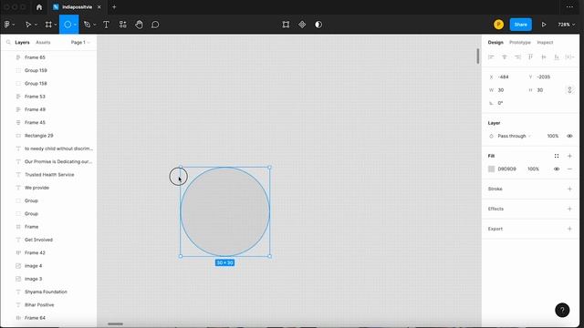Click the Create component icon
Image resolution: width=584 pixels, height=328 pixels.
pyautogui.click(x=302, y=25)
